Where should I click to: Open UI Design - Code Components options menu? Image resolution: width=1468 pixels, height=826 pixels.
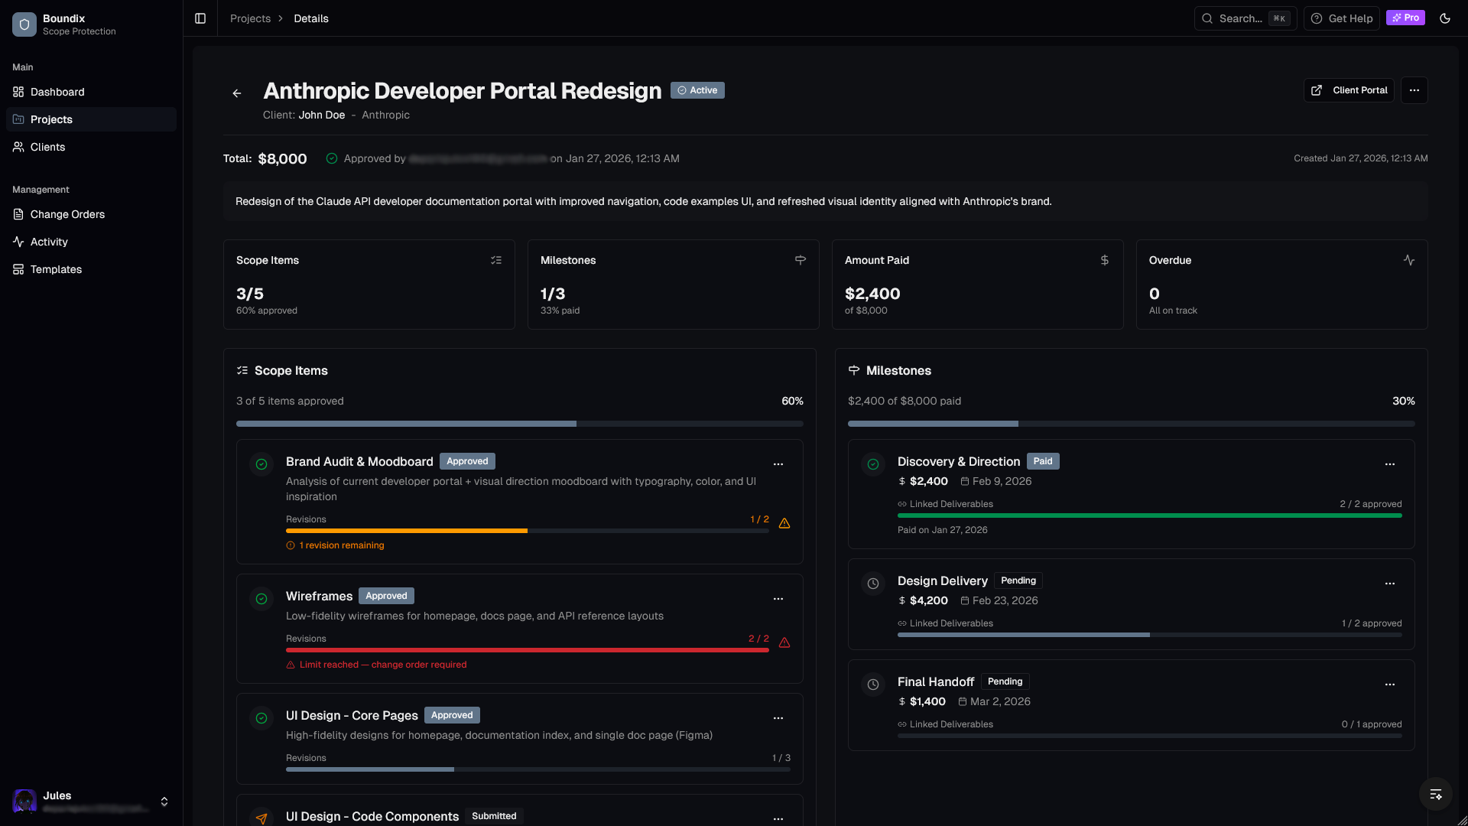pyautogui.click(x=778, y=818)
